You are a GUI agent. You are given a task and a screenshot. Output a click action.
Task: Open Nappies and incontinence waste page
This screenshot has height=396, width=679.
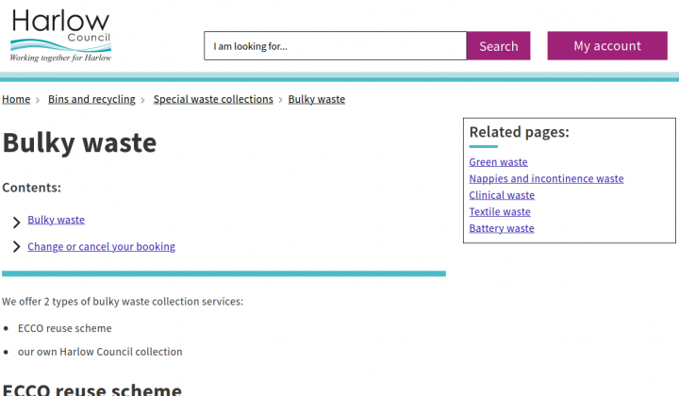click(546, 179)
